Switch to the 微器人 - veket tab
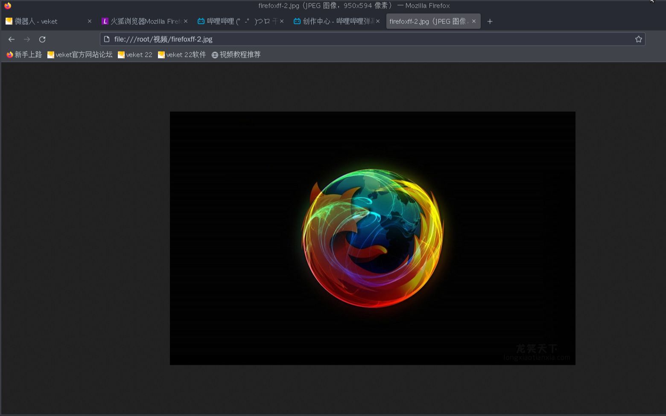 [x=48, y=21]
